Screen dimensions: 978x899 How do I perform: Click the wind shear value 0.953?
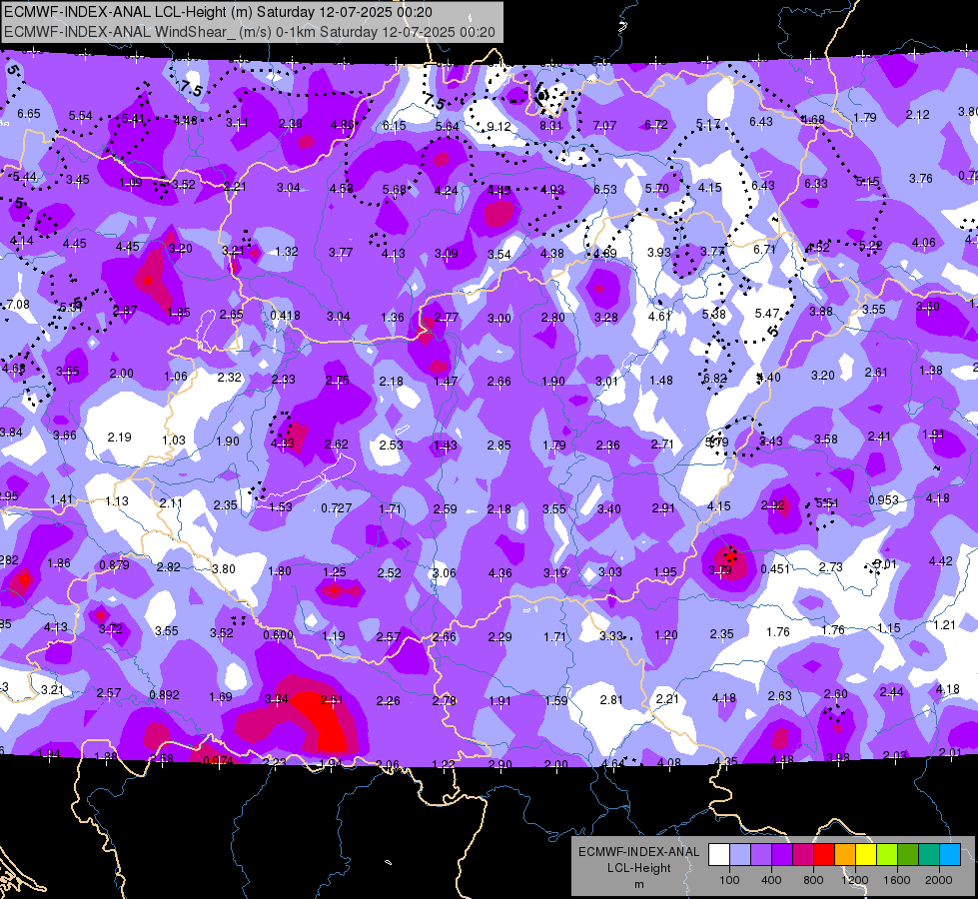883,500
